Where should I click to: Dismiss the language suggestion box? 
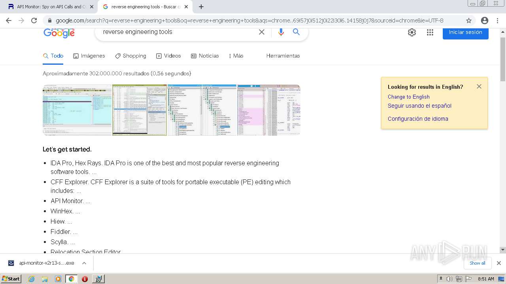(479, 86)
